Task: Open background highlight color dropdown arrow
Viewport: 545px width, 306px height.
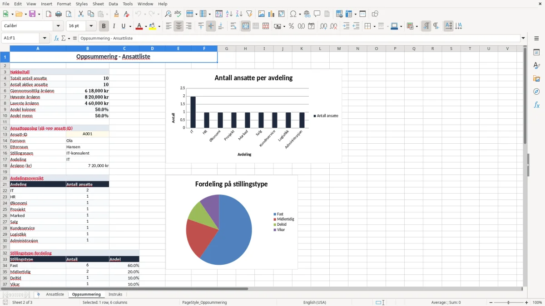Action: click(159, 26)
